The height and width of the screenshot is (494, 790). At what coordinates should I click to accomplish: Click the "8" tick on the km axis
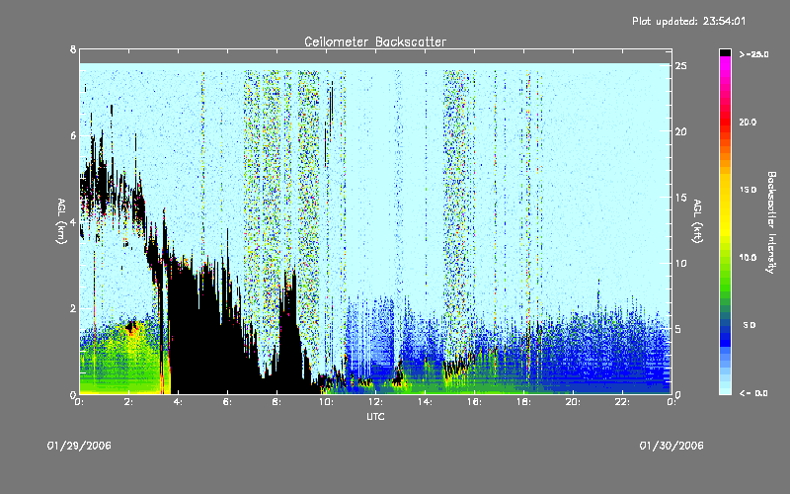click(x=73, y=49)
